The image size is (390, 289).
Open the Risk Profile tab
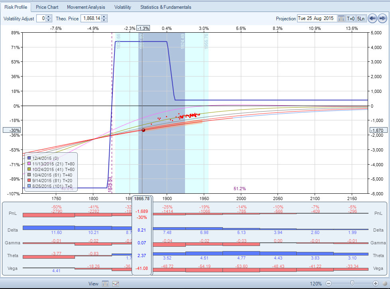point(16,7)
